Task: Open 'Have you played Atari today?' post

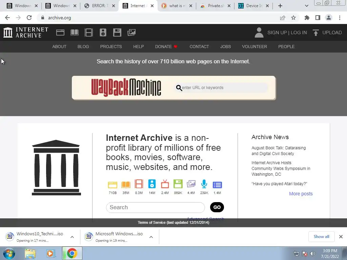Action: click(x=279, y=184)
